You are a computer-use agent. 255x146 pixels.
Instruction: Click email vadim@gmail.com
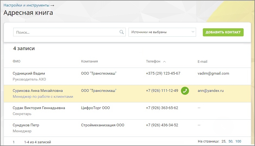coord(213,74)
